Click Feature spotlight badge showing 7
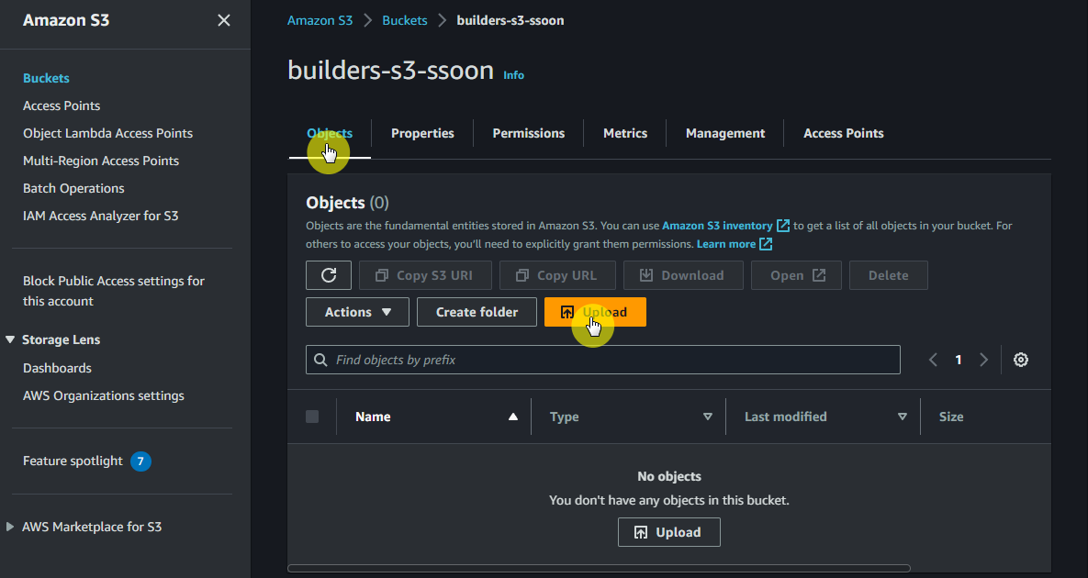Screen dimensions: 1088x578 point(140,461)
